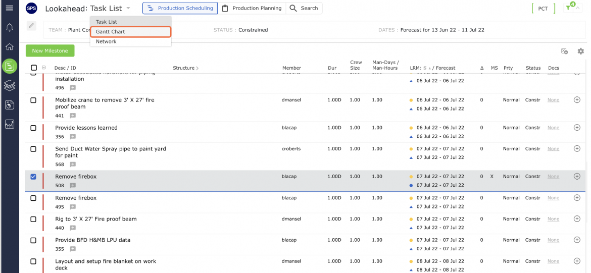The height and width of the screenshot is (273, 591).
Task: Open None docs link for Provide BFD H&MB LPU data row
Action: [x=553, y=240]
